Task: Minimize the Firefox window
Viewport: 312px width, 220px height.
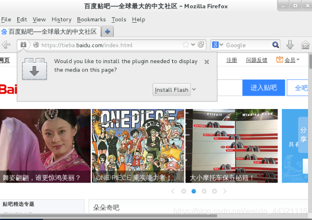Action: pos(283,6)
